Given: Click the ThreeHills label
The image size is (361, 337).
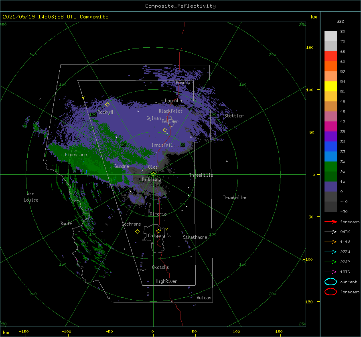Looking at the screenshot, I should click(201, 175).
